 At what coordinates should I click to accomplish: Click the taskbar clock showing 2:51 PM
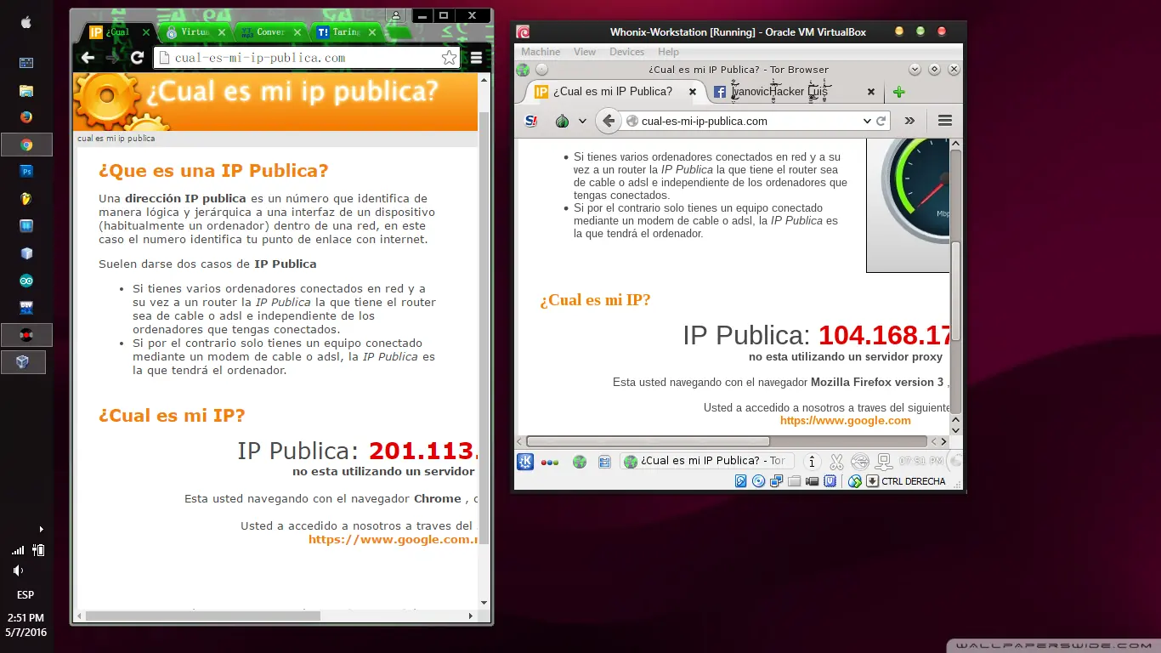click(25, 625)
